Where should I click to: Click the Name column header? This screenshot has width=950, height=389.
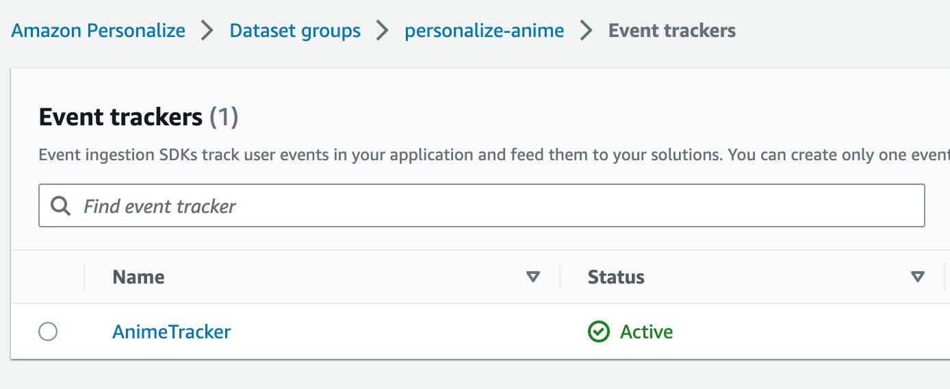click(x=139, y=277)
